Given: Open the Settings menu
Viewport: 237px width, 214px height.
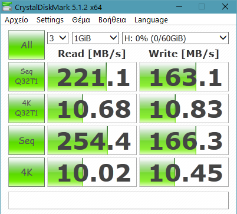Looking at the screenshot, I should tap(50, 20).
